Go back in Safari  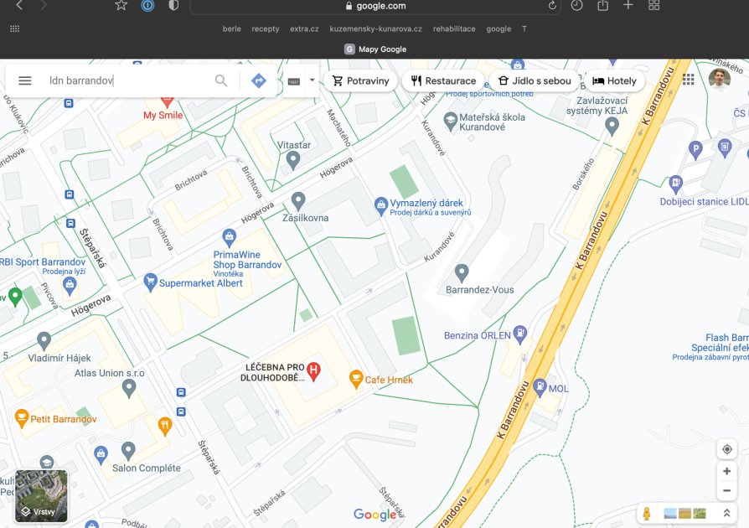(19, 6)
